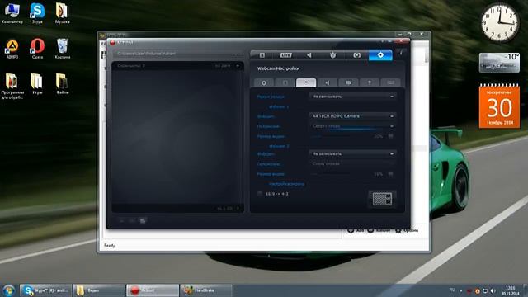Open the Webcam 2 position dropdown
The width and height of the screenshot is (528, 297).
[352, 164]
